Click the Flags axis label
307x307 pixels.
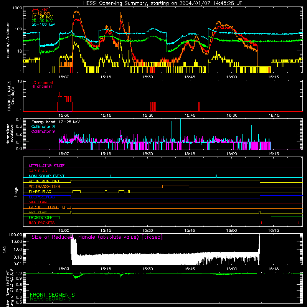click(x=16, y=191)
